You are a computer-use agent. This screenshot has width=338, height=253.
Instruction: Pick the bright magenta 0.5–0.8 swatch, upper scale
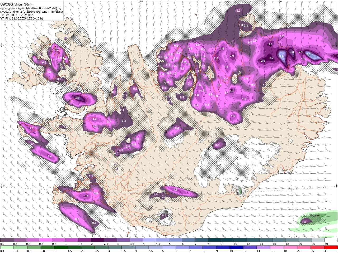click(46, 240)
